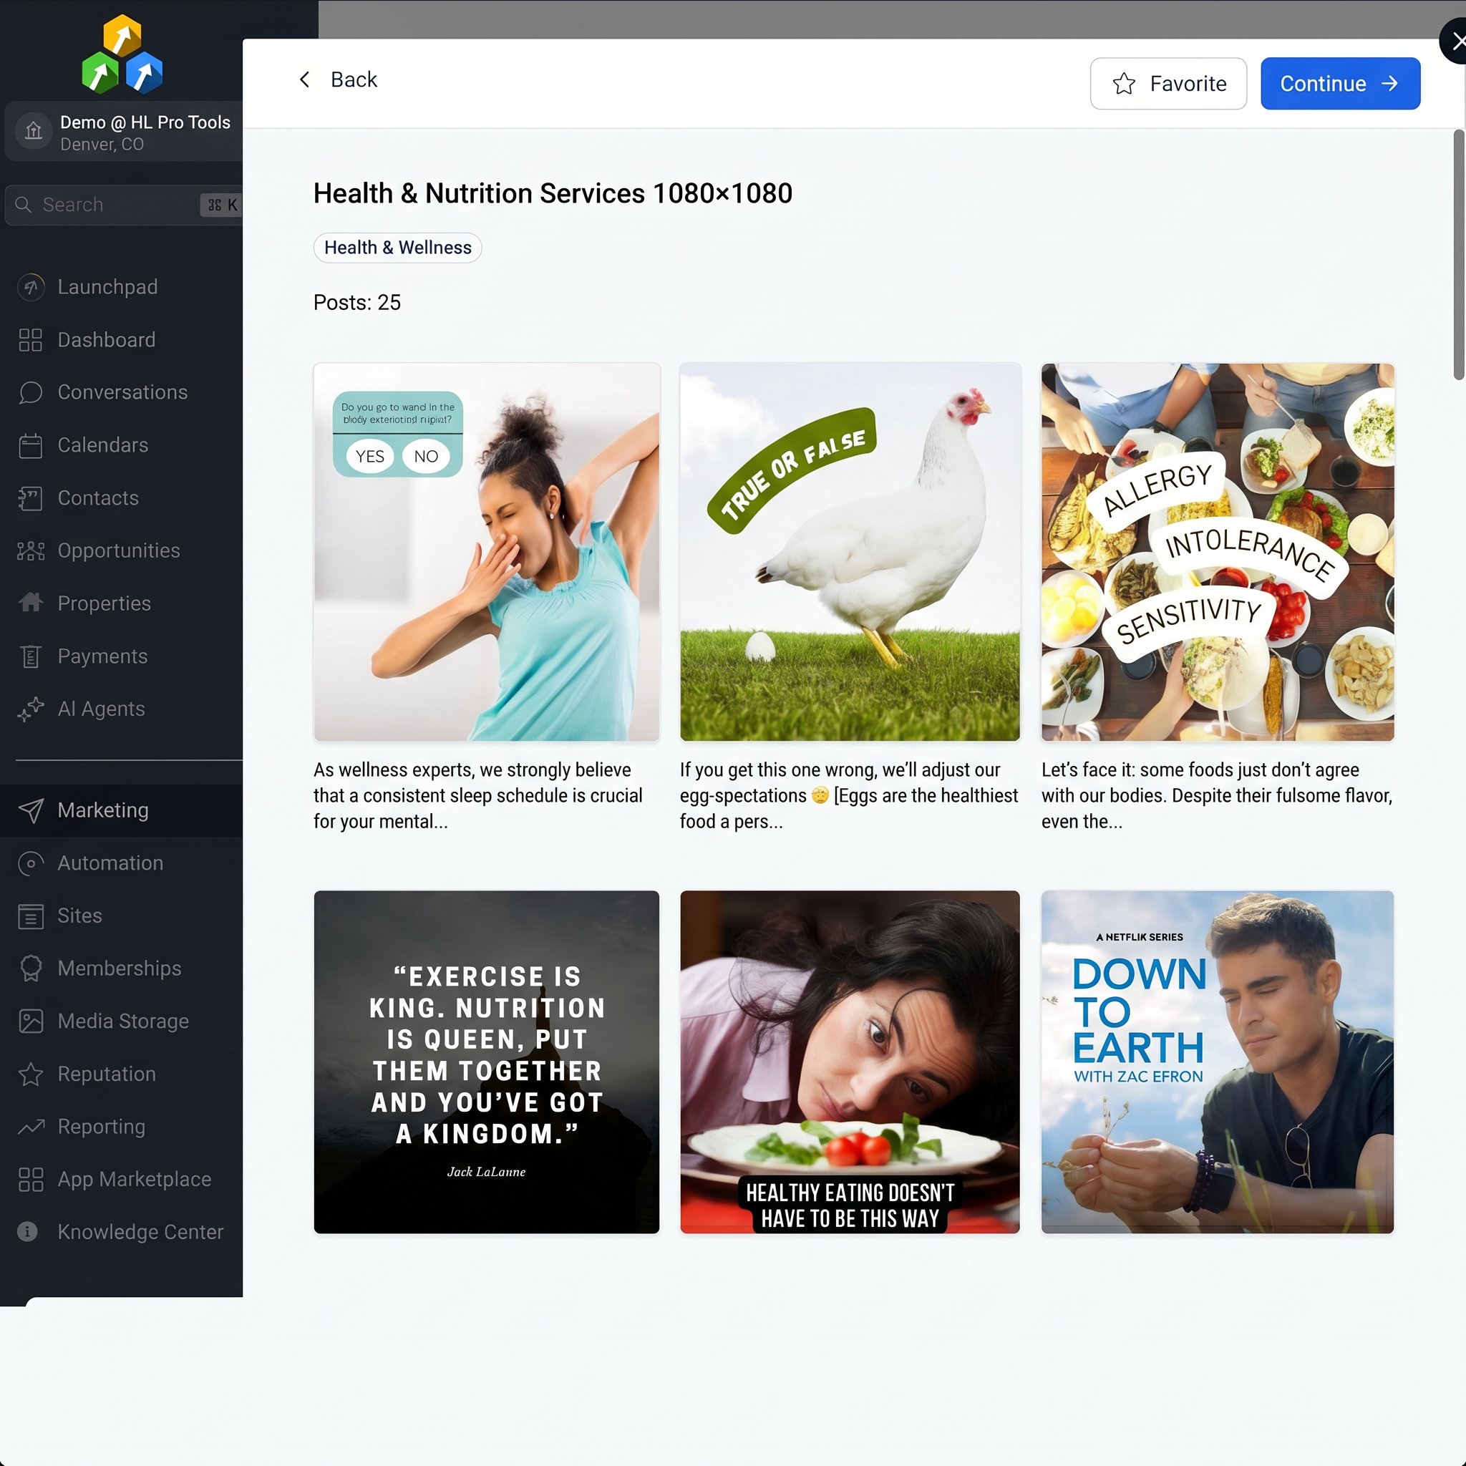The image size is (1466, 1466).
Task: Click the Contacts icon in sidebar
Action: pos(30,498)
